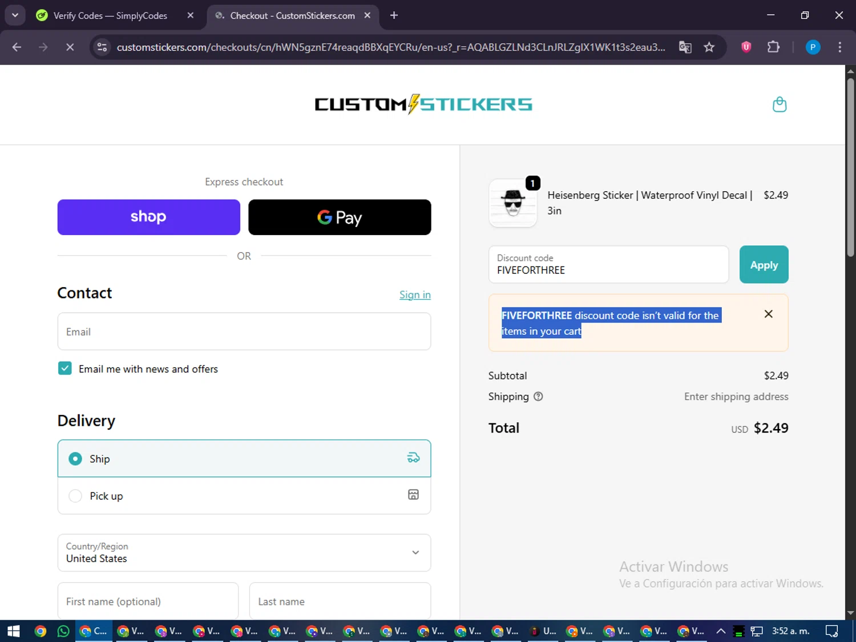Click the Enter shipping address text
The image size is (856, 642).
736,397
